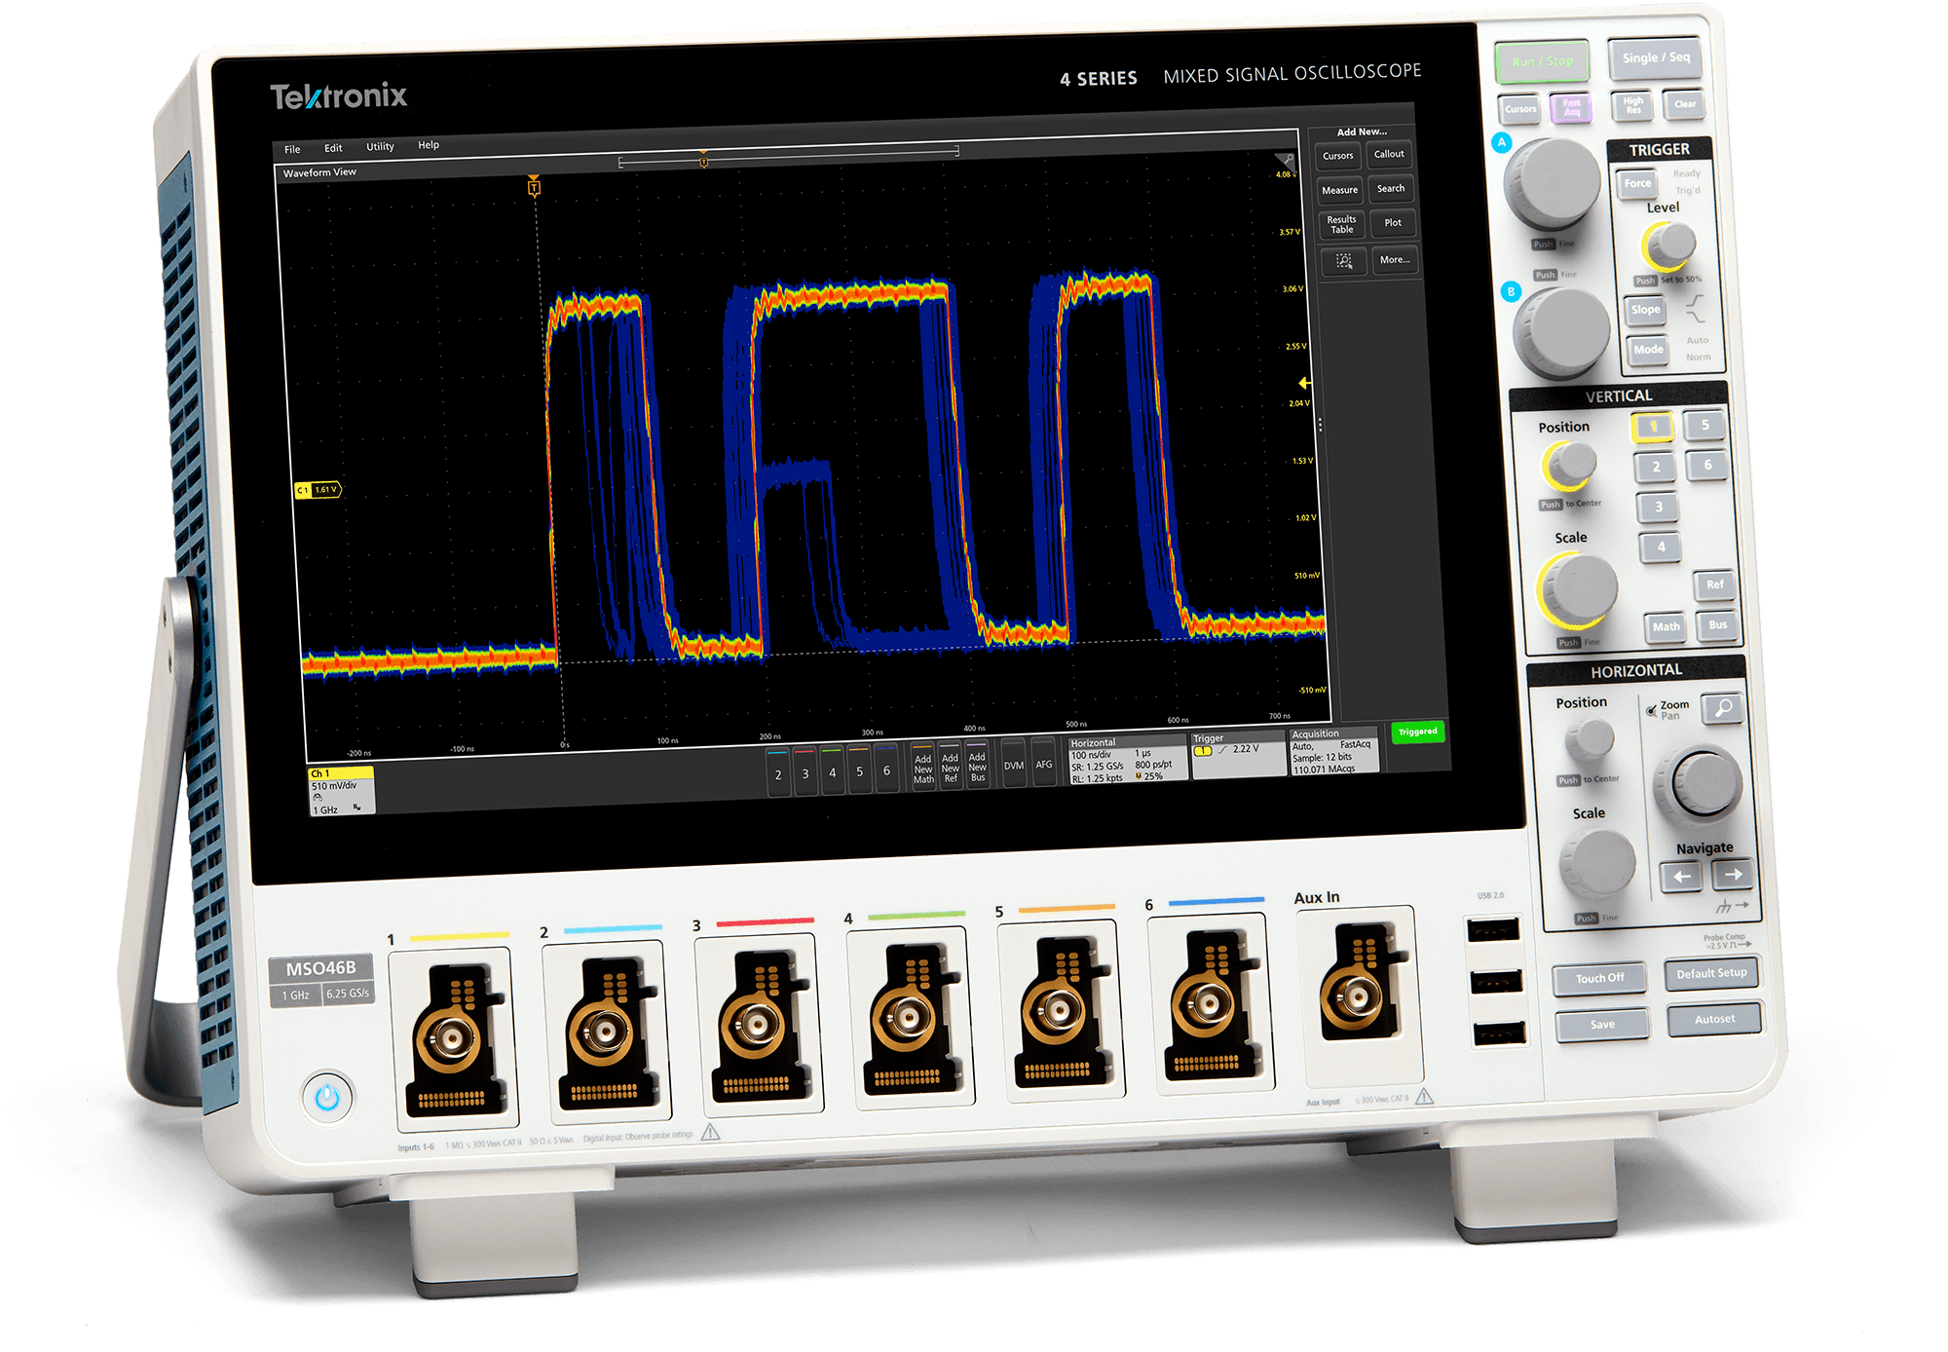Tap the Search button
The width and height of the screenshot is (1948, 1352).
click(x=1391, y=188)
